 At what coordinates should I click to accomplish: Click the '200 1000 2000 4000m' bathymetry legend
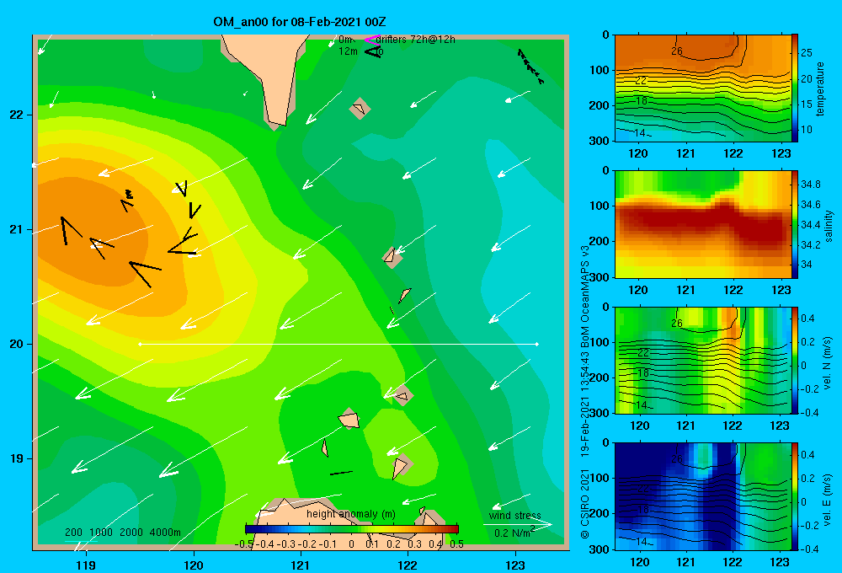122,533
